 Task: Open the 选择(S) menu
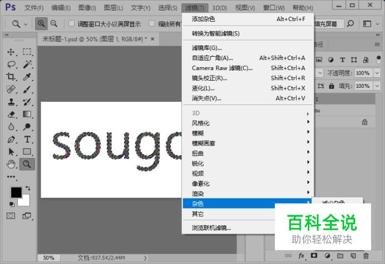point(167,8)
